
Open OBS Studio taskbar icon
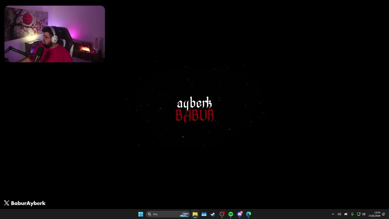(x=222, y=214)
